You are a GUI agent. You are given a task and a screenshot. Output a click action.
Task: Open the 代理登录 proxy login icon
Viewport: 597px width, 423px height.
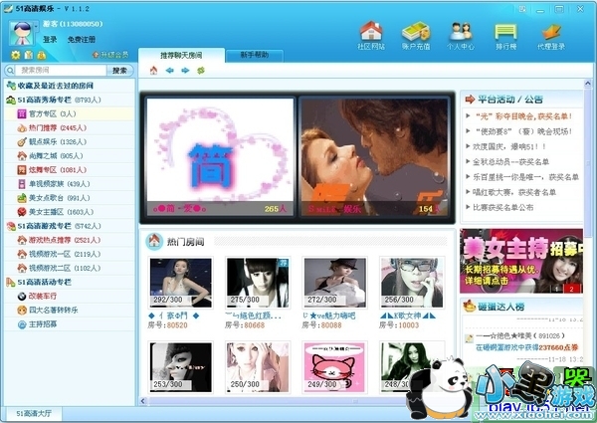tap(551, 36)
